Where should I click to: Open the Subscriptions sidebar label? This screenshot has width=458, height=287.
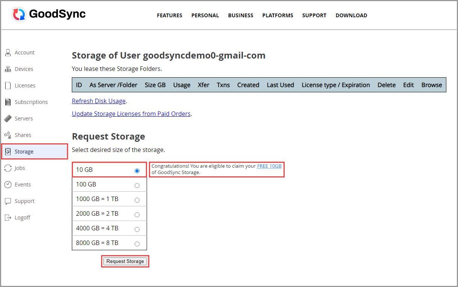point(31,102)
